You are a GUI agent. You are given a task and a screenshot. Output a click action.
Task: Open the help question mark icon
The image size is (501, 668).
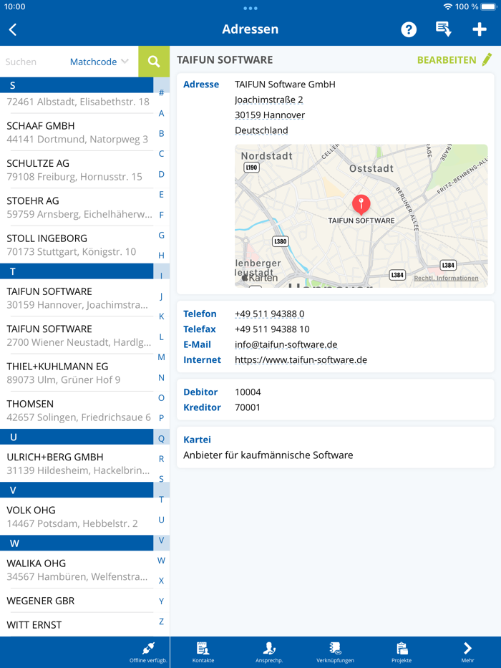click(x=409, y=29)
